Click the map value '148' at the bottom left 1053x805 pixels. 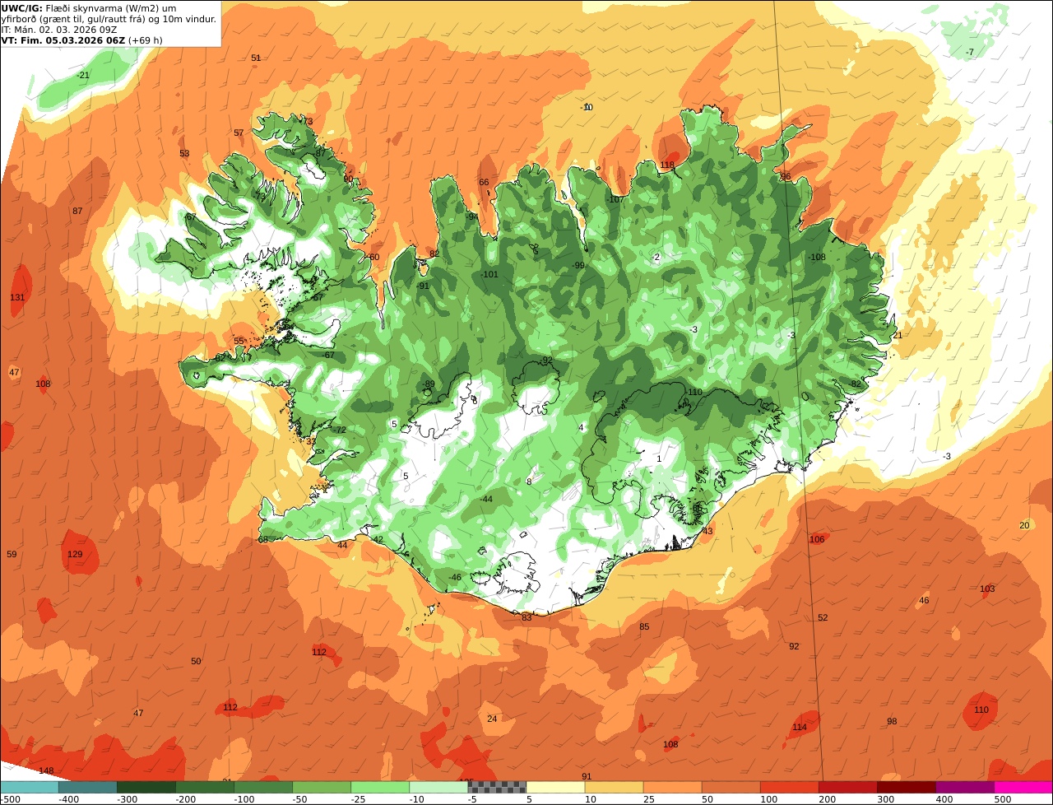(46, 770)
